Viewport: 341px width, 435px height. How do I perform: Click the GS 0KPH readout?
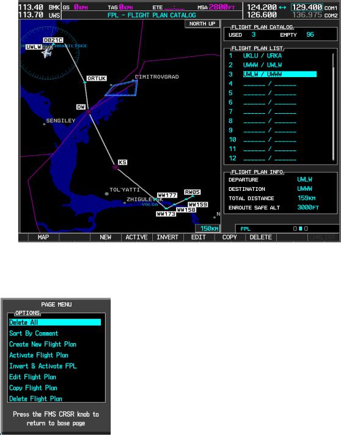click(81, 7)
